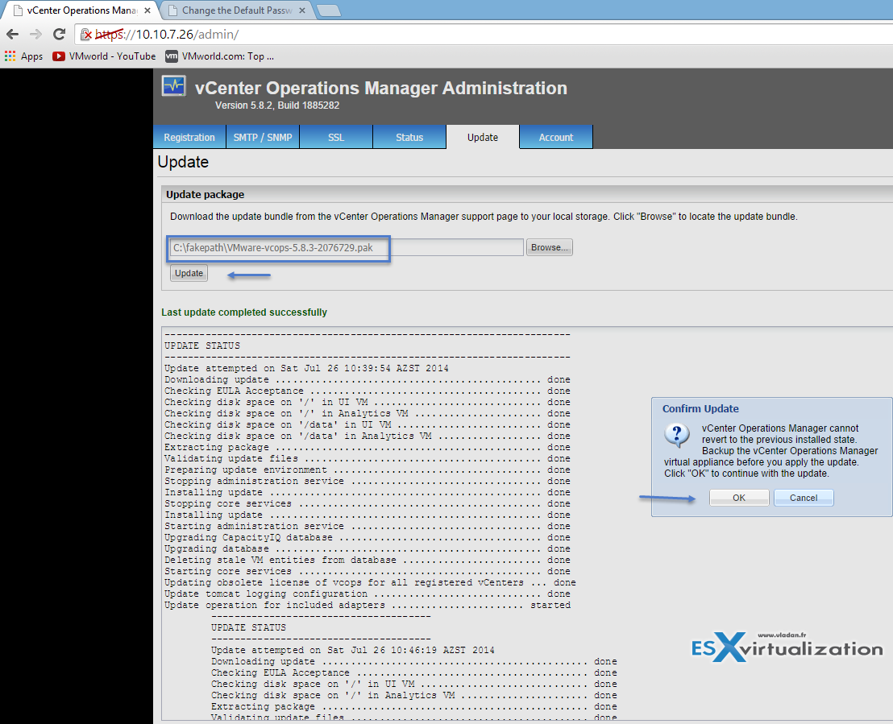The height and width of the screenshot is (724, 893).
Task: Open the Registration tab
Action: (189, 137)
